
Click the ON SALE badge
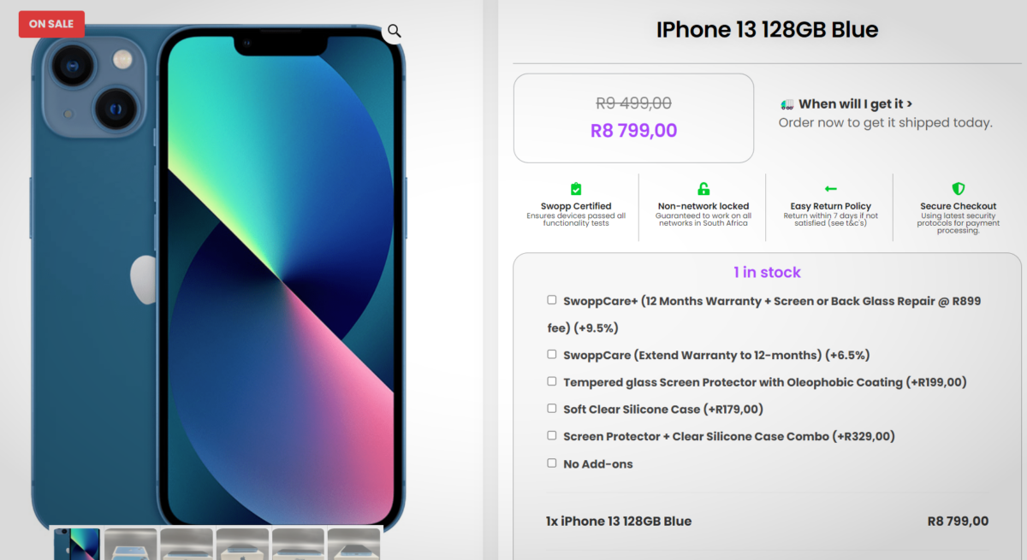(51, 24)
